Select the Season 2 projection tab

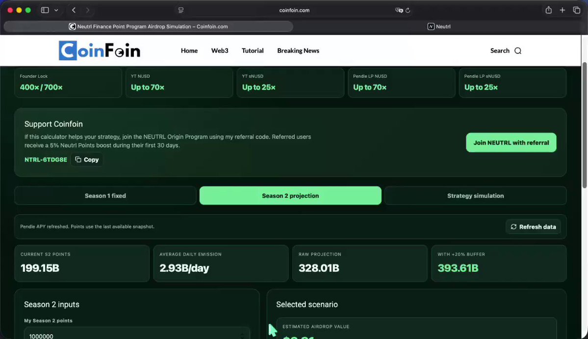point(290,195)
